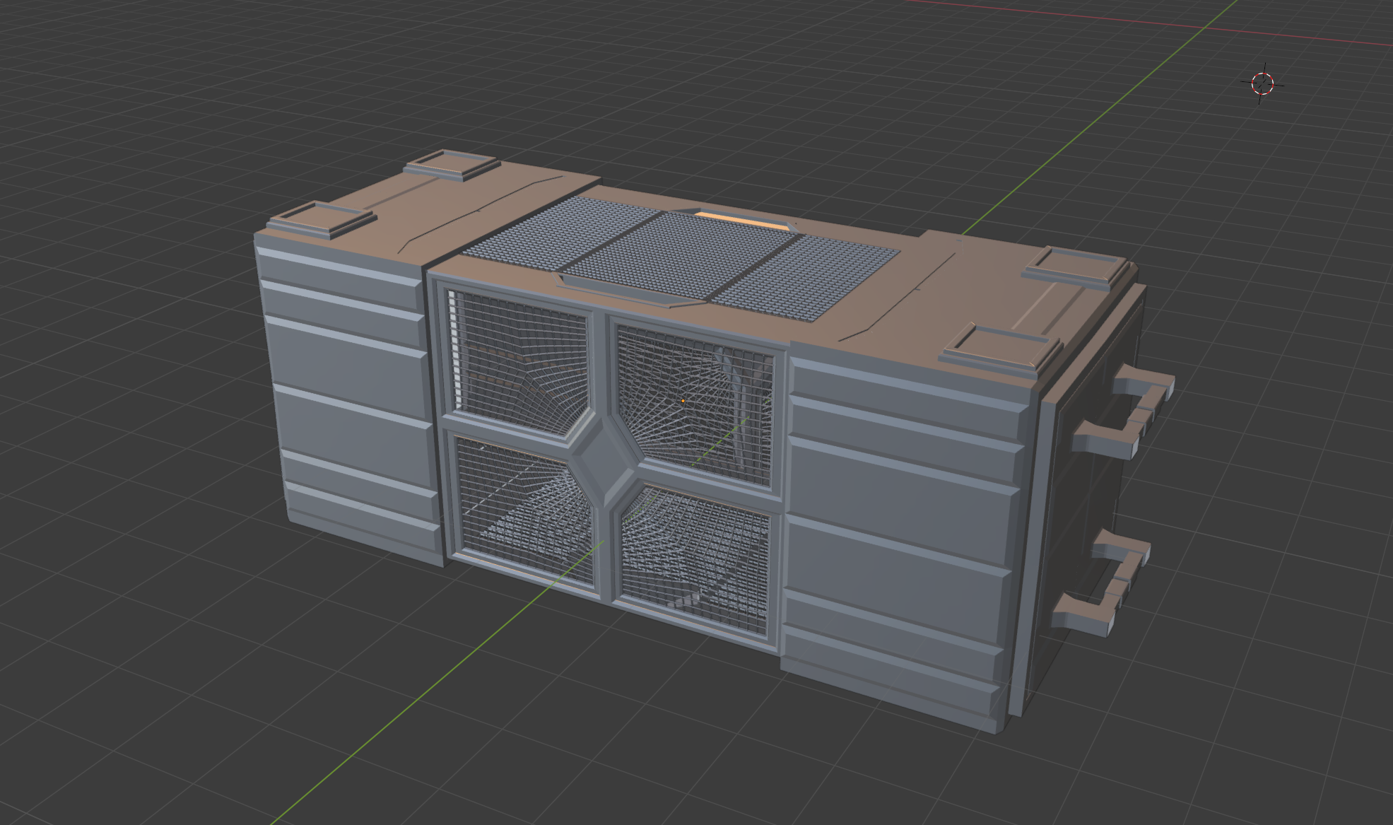Click the 3D cursor crosshair
This screenshot has width=1393, height=825.
point(1262,83)
